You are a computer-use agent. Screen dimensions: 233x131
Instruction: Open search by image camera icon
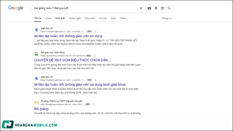(163, 8)
